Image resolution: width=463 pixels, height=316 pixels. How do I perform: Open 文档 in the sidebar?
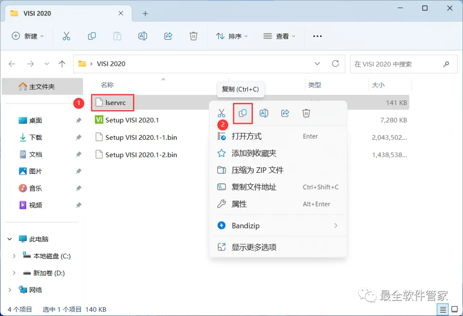[36, 154]
